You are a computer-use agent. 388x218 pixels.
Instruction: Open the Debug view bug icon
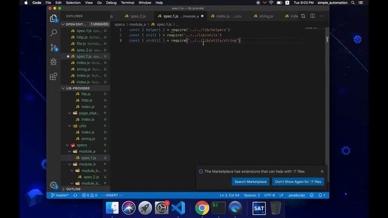tap(53, 62)
